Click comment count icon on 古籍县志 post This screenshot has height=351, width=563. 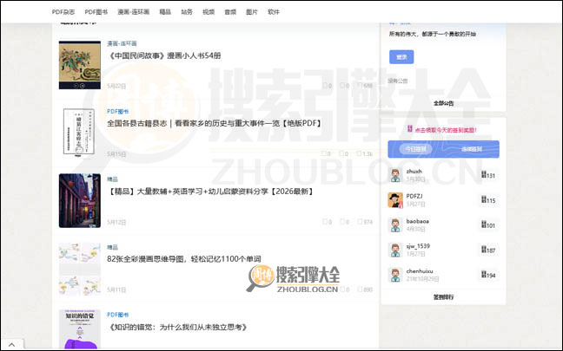click(x=326, y=153)
